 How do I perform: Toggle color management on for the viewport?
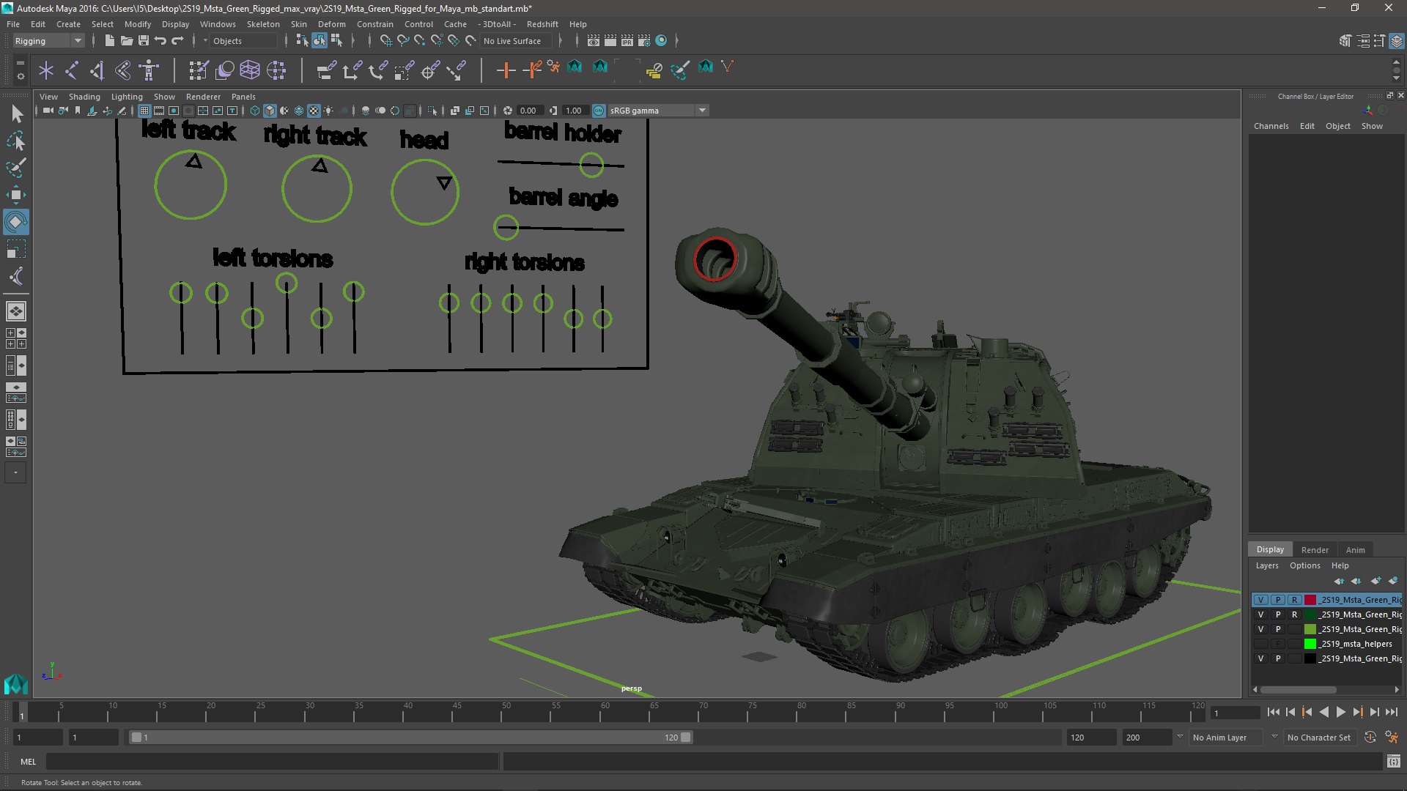(x=599, y=111)
